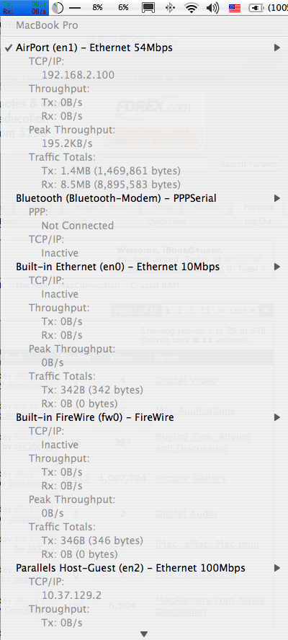Viewport: 288px width, 640px height.
Task: Click the dash memory indicator in menu bar
Action: click(75, 7)
